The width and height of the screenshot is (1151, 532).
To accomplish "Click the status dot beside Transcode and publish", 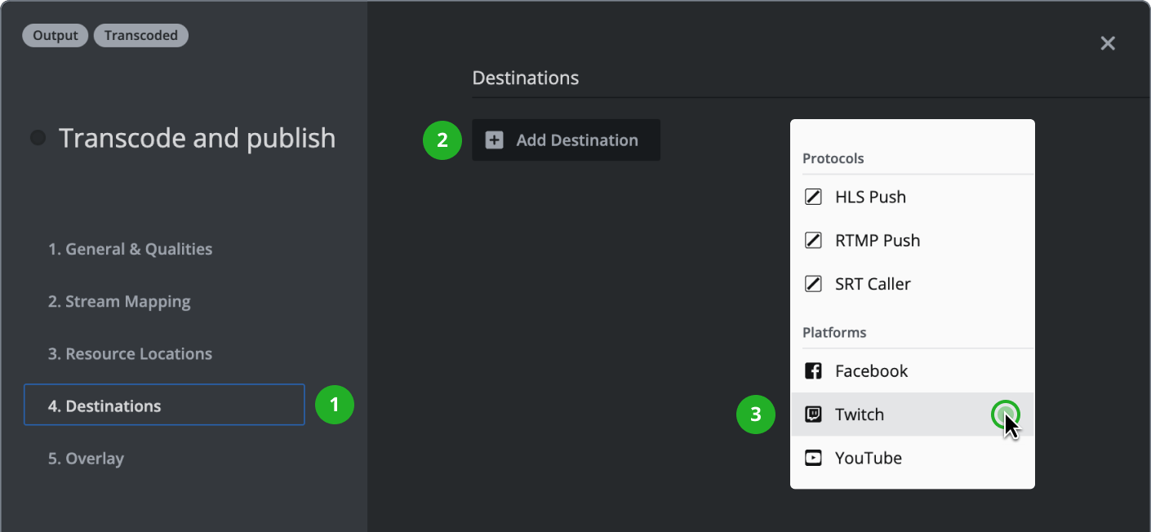I will click(x=38, y=138).
